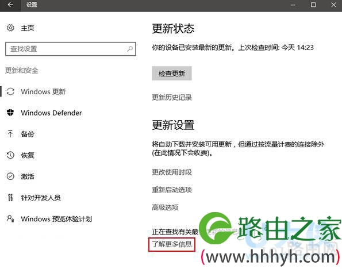Focus the 查找设置 search field
The height and width of the screenshot is (269, 342).
[71, 49]
